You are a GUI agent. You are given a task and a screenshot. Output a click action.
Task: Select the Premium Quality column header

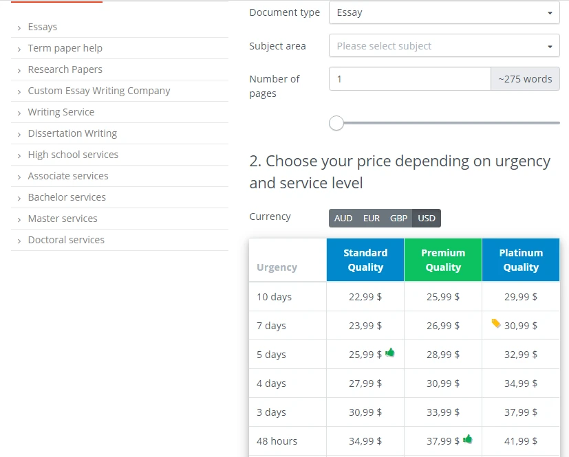(x=443, y=260)
